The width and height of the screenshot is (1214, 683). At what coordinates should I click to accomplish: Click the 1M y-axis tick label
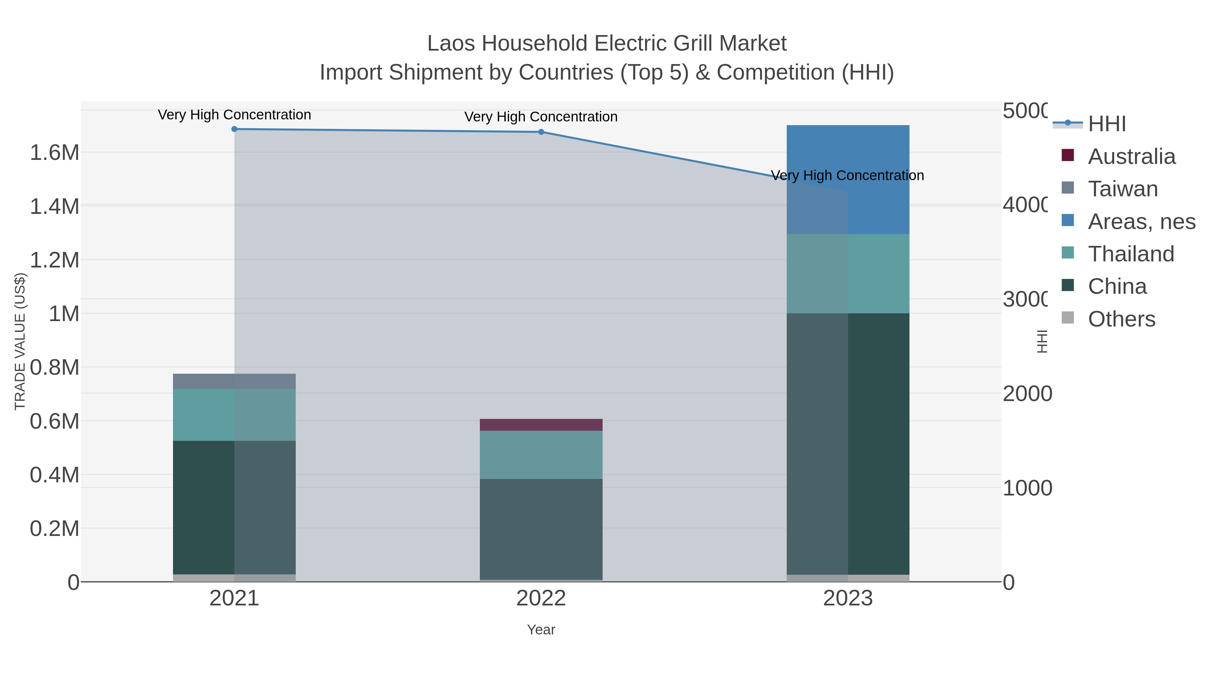click(64, 313)
